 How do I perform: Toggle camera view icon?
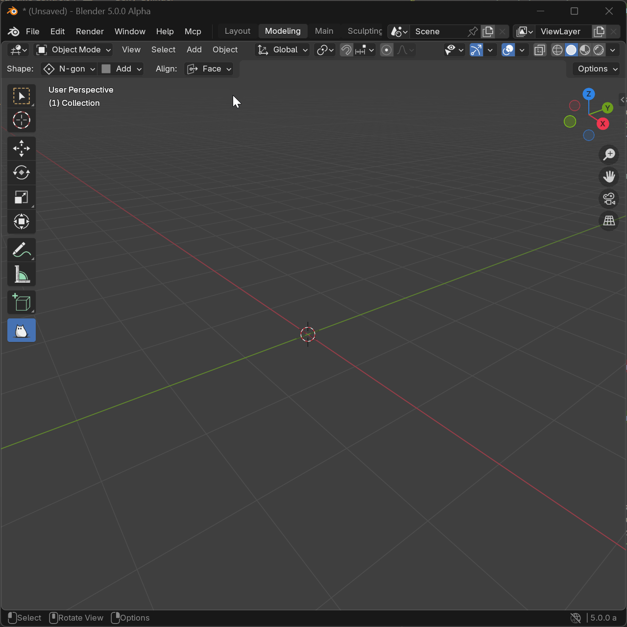609,199
